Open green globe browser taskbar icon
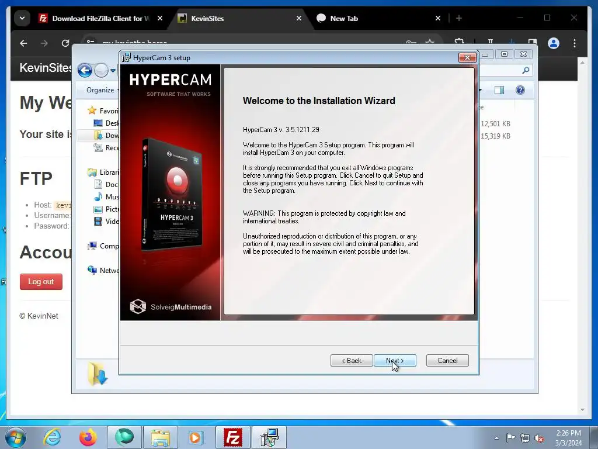 [x=124, y=437]
